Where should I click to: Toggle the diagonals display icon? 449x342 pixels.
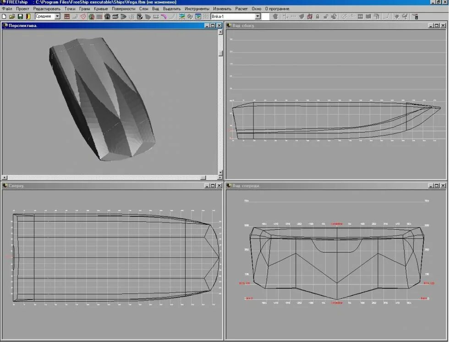pyautogui.click(x=132, y=17)
